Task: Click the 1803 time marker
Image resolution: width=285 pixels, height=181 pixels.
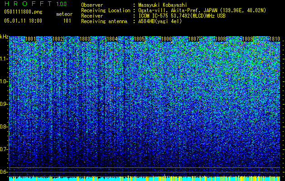Action: click(x=85, y=39)
